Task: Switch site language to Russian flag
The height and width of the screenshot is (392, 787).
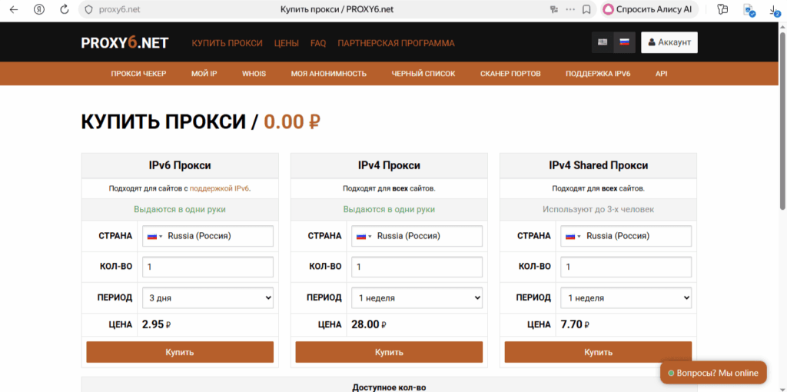Action: [624, 43]
